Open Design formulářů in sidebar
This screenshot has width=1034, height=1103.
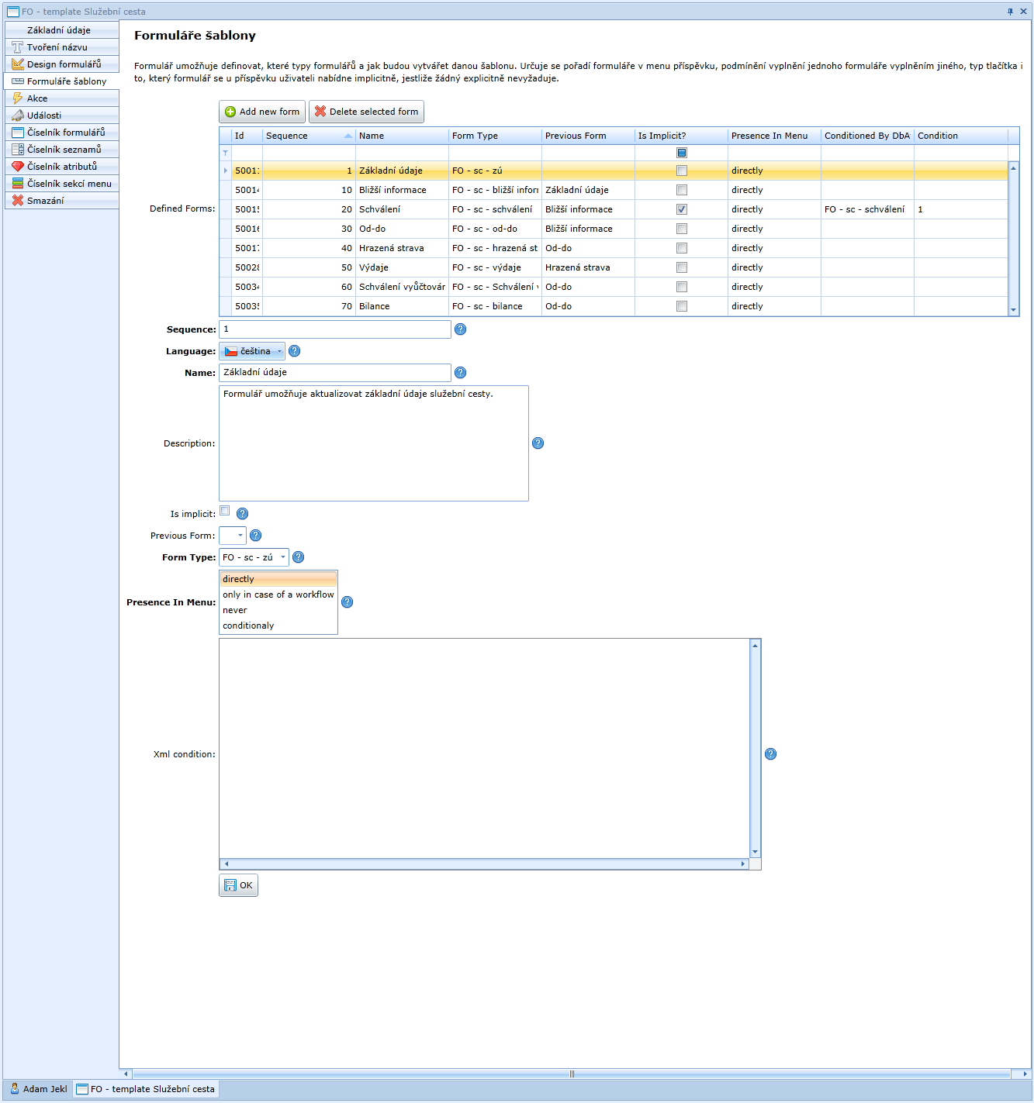click(x=64, y=64)
